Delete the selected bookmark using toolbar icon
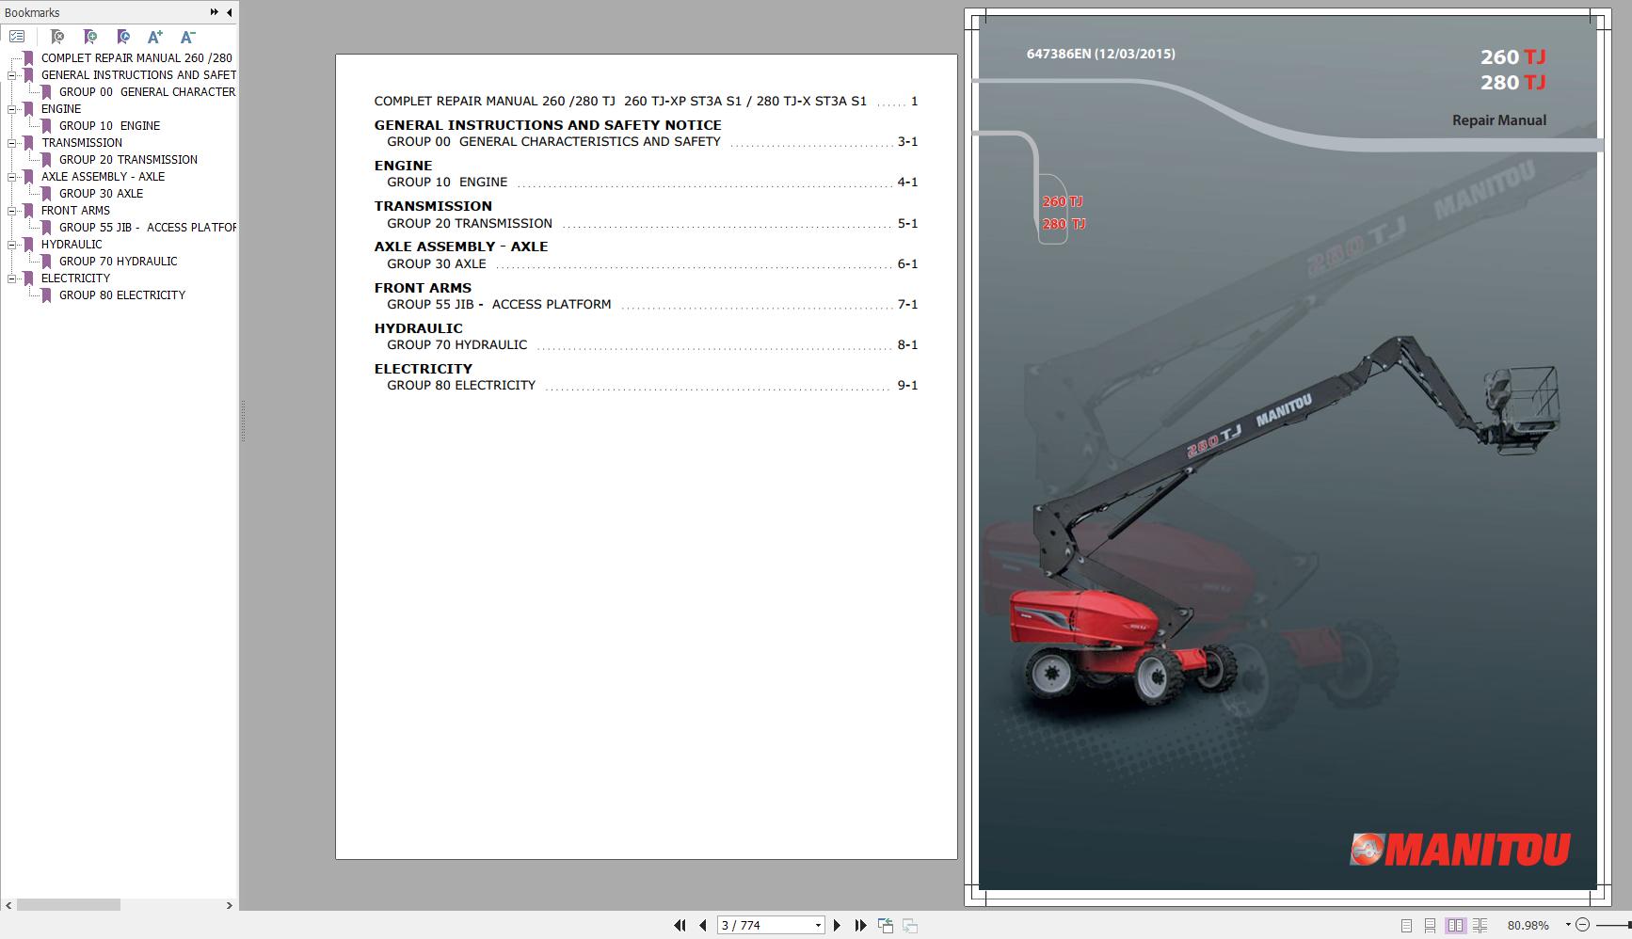This screenshot has width=1632, height=939. [56, 37]
